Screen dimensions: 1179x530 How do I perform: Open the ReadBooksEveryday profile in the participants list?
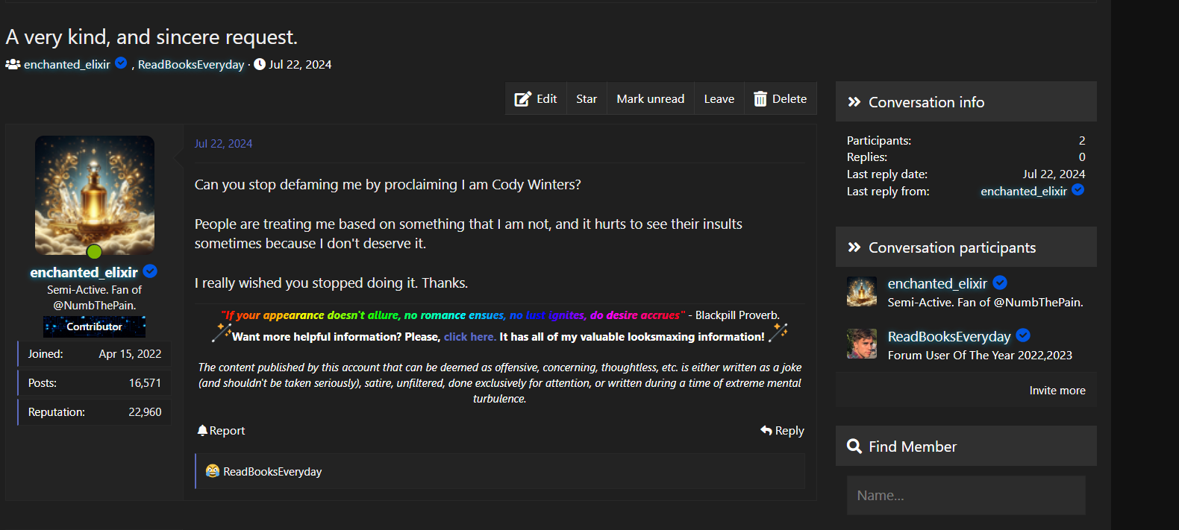pyautogui.click(x=948, y=337)
